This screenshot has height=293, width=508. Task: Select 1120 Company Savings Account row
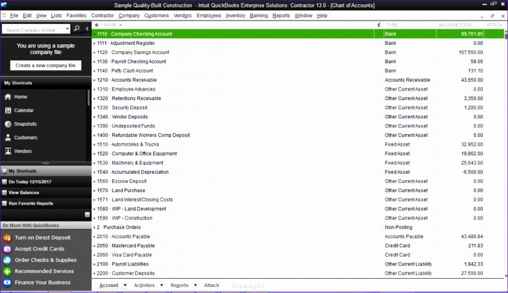point(298,52)
